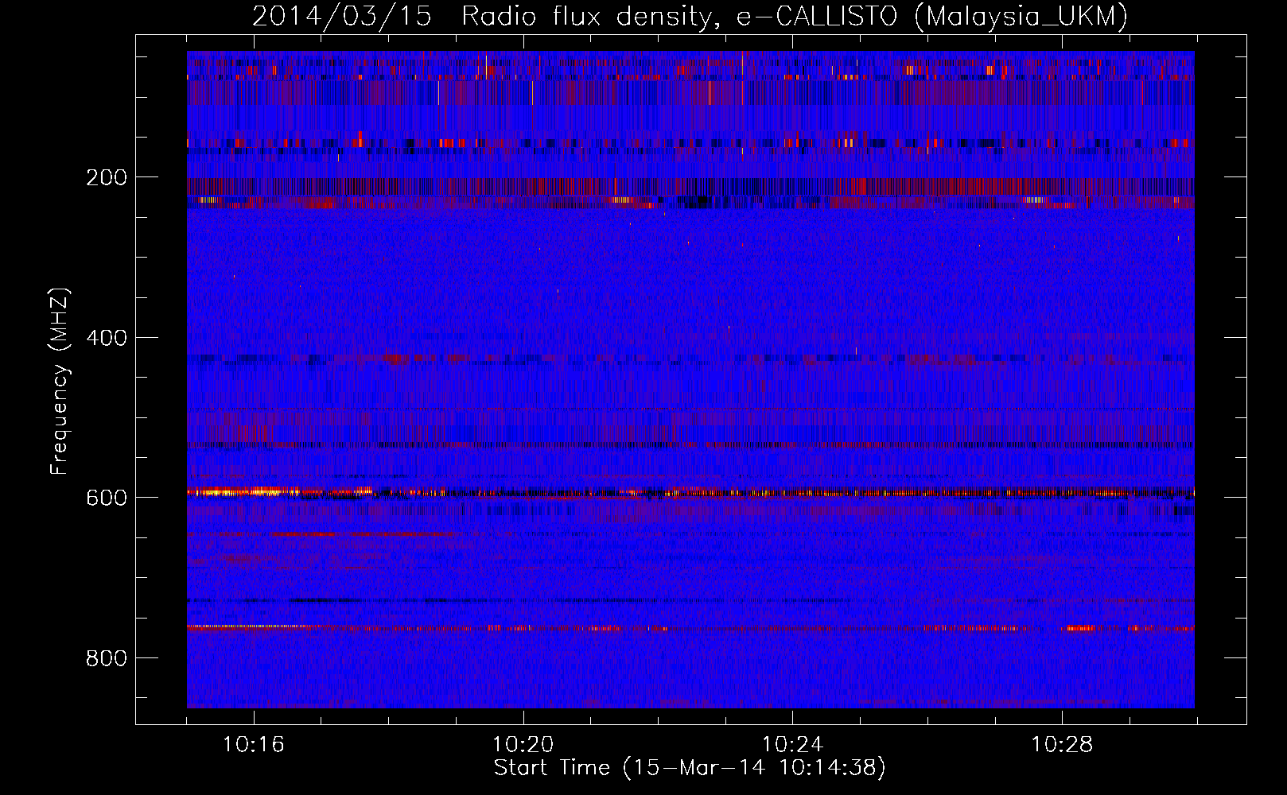Click the 10:16 time tick label

click(x=254, y=745)
